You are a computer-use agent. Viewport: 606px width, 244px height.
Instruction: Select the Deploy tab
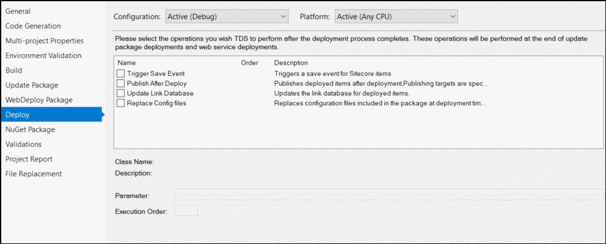pos(51,115)
